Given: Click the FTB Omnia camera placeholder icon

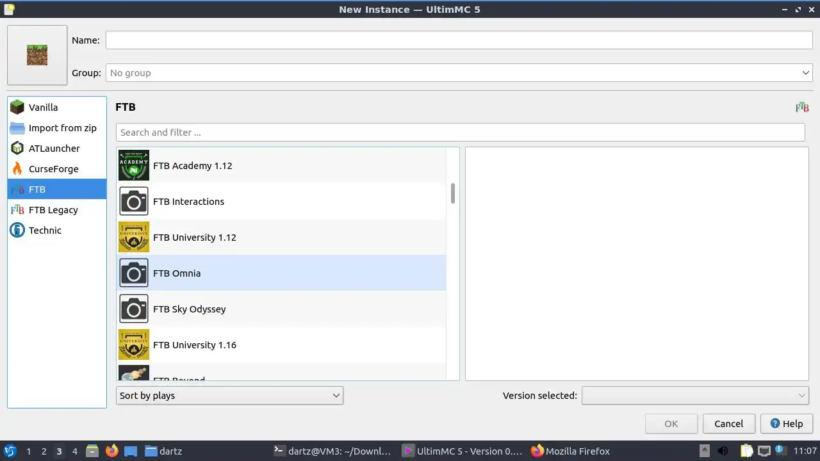Looking at the screenshot, I should [134, 273].
